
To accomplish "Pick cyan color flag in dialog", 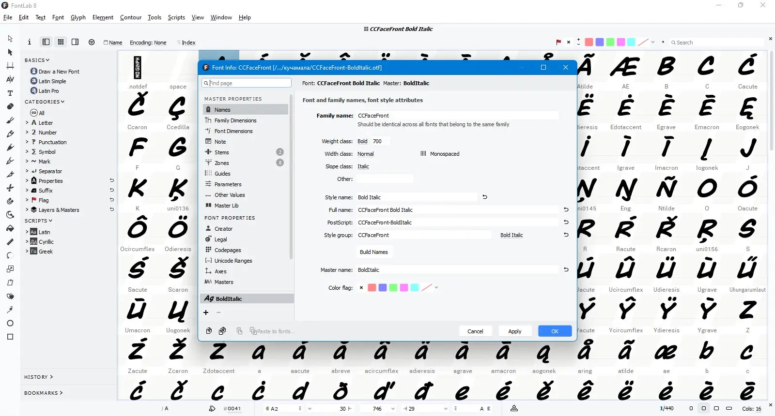I will [415, 288].
